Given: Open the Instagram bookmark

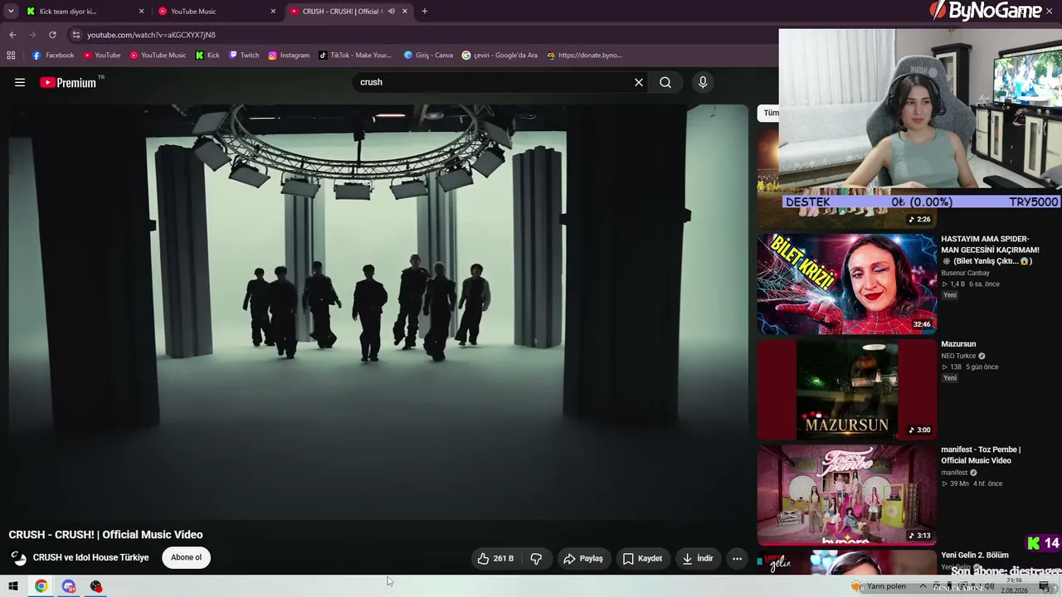Looking at the screenshot, I should pyautogui.click(x=289, y=56).
